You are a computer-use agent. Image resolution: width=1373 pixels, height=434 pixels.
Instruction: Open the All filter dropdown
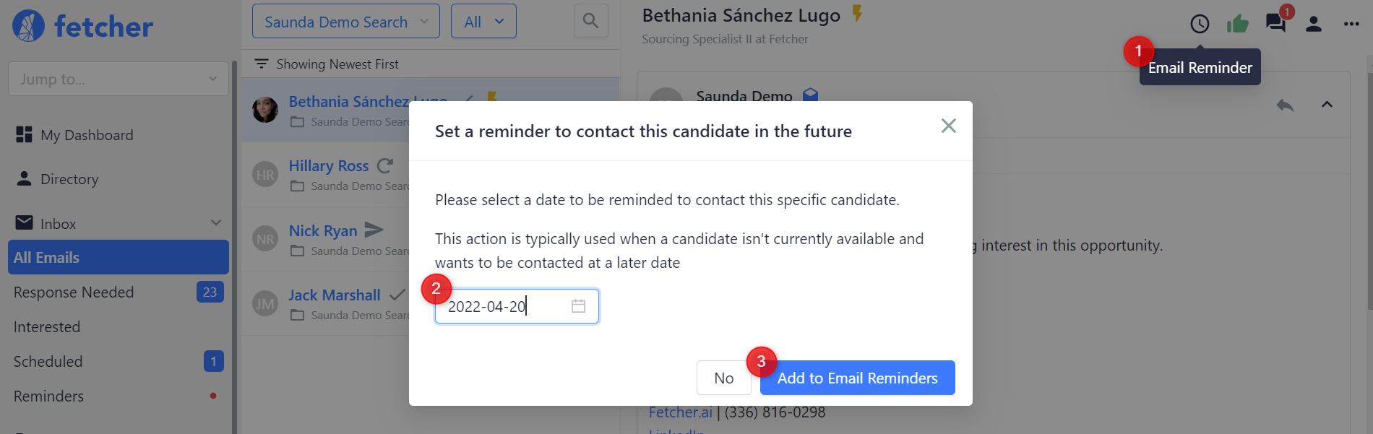[483, 22]
